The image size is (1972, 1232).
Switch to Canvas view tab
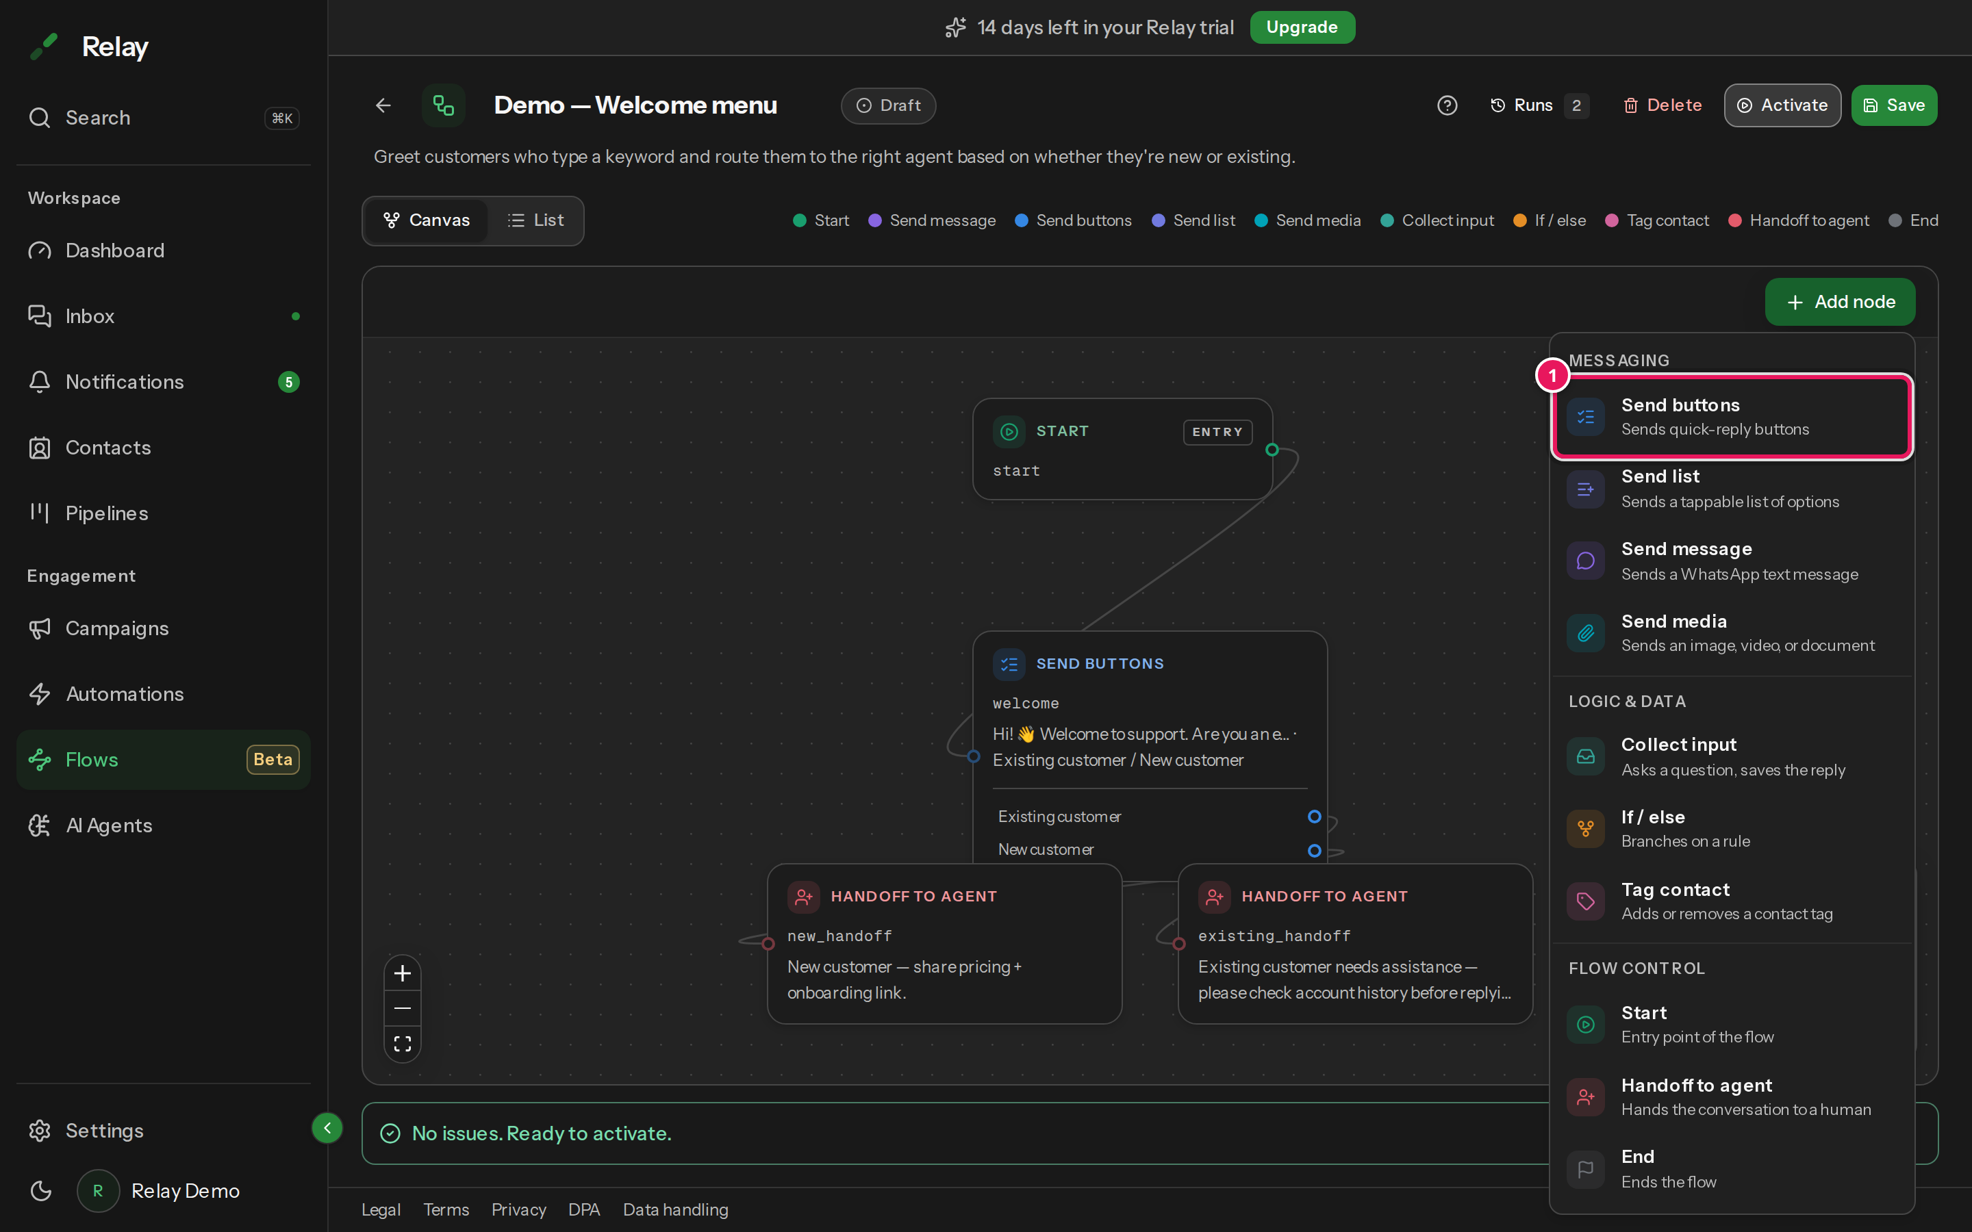pos(426,220)
